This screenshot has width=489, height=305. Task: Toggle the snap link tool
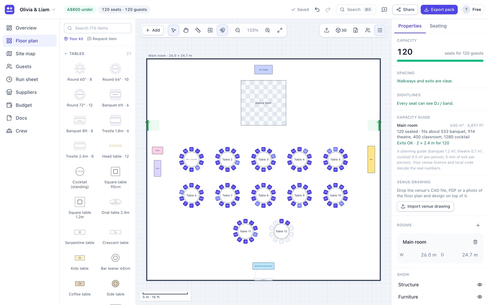pyautogui.click(x=222, y=30)
